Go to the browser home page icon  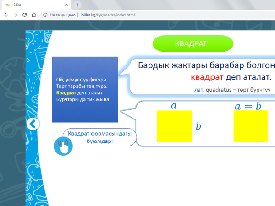34,15
